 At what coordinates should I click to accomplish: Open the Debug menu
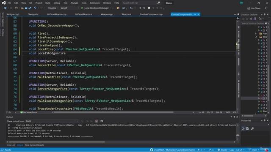click(57, 3)
